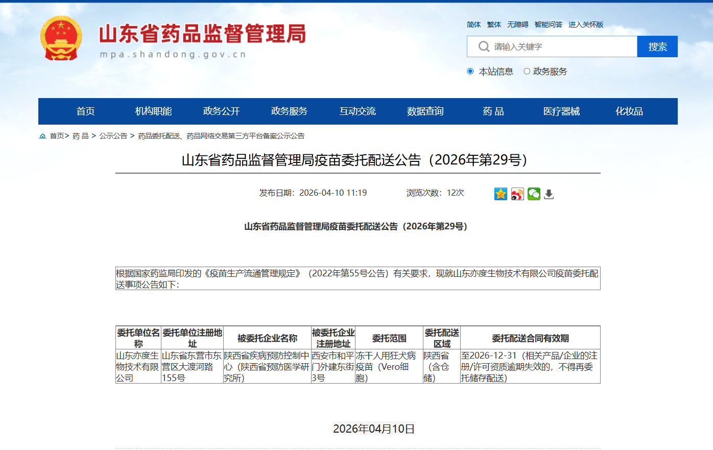
Task: Click the main announcement title heading
Action: point(358,160)
